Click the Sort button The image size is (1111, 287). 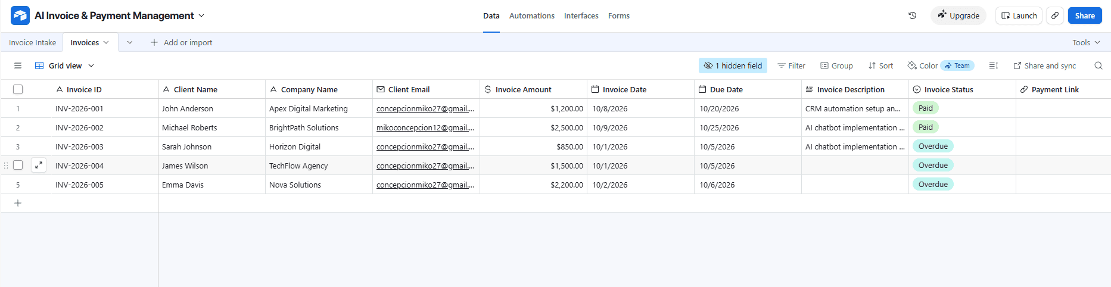[x=880, y=65]
